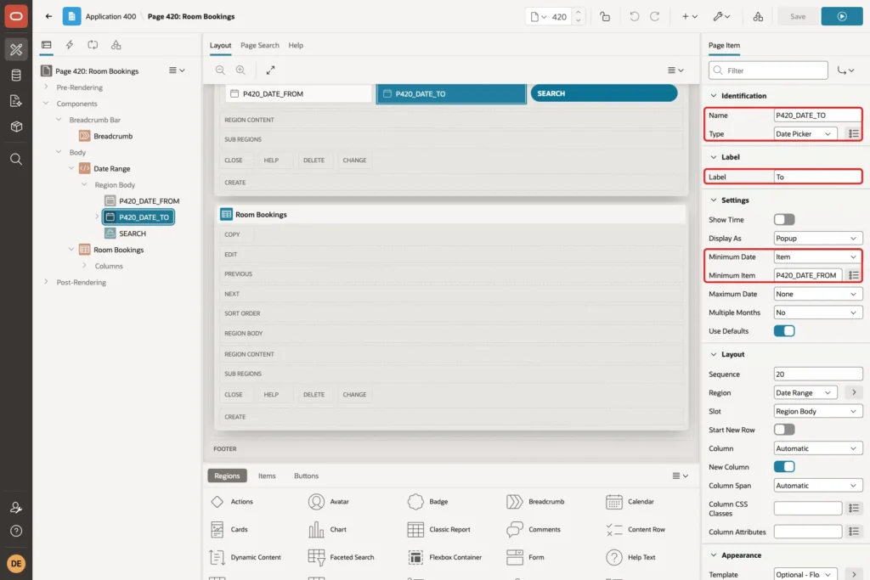Open SQL Workshop database icon in sidebar
The height and width of the screenshot is (580, 870).
[16, 76]
